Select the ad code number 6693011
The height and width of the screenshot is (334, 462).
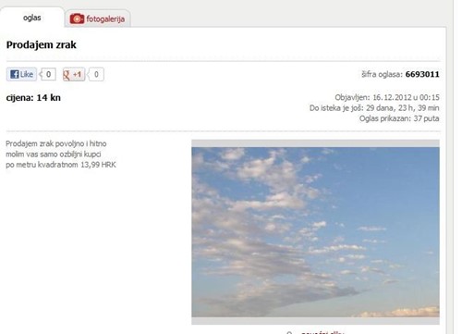click(422, 74)
